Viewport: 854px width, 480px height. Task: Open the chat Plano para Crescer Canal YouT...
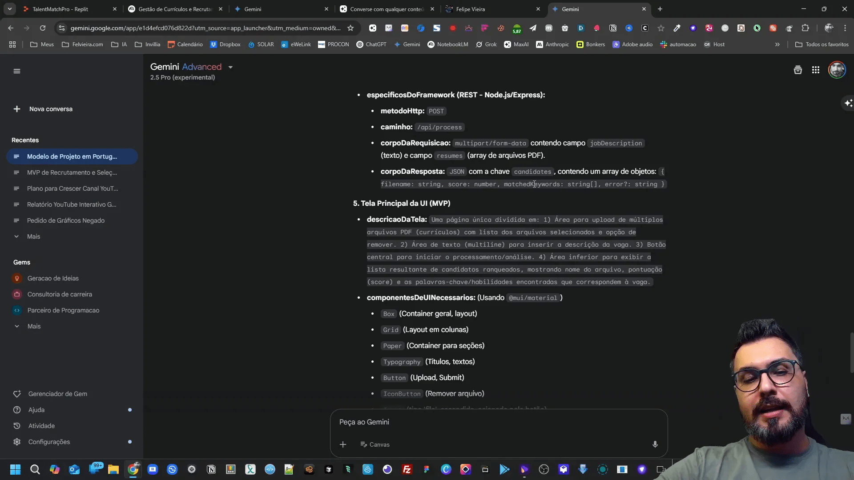[x=72, y=188]
